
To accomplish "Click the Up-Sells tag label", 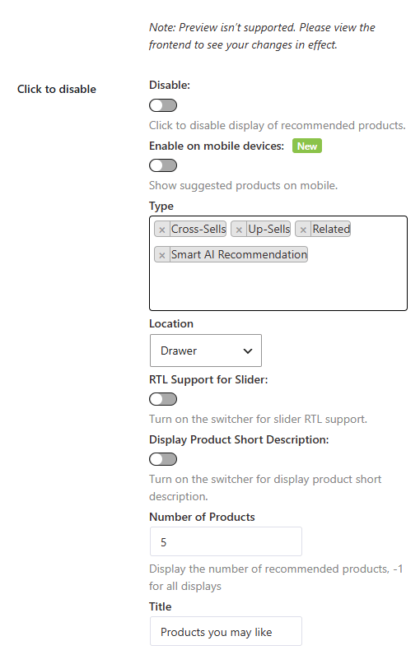I will click(269, 229).
